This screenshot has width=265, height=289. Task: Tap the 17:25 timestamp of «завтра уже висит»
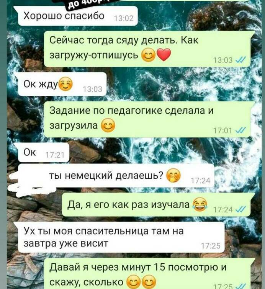pyautogui.click(x=211, y=246)
